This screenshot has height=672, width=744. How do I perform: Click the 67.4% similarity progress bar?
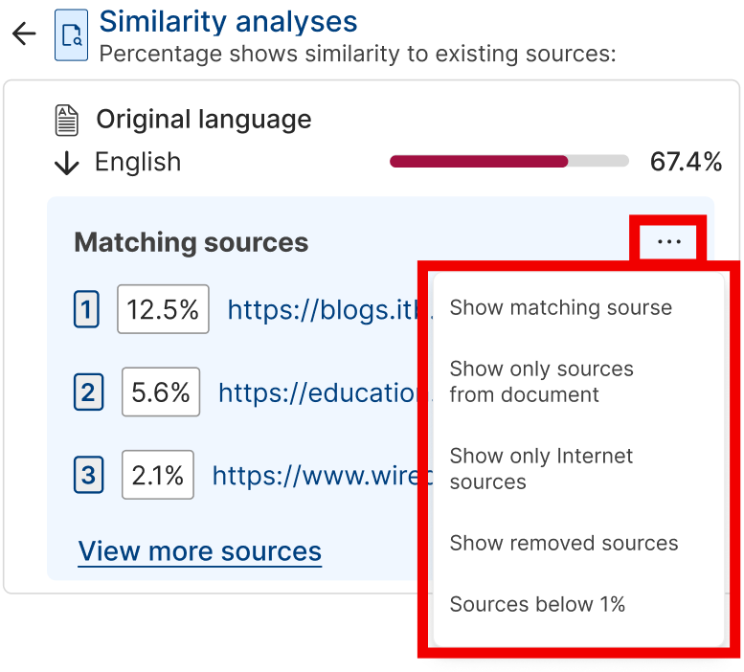click(x=509, y=161)
